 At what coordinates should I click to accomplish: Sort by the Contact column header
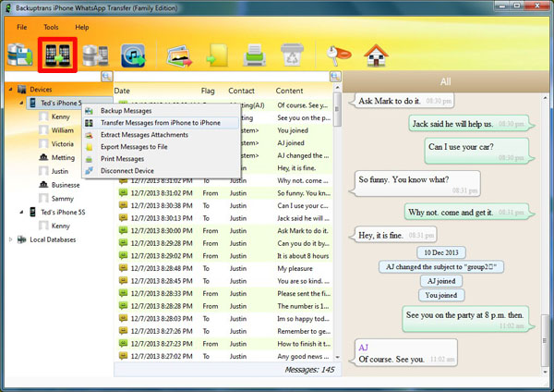[x=241, y=91]
